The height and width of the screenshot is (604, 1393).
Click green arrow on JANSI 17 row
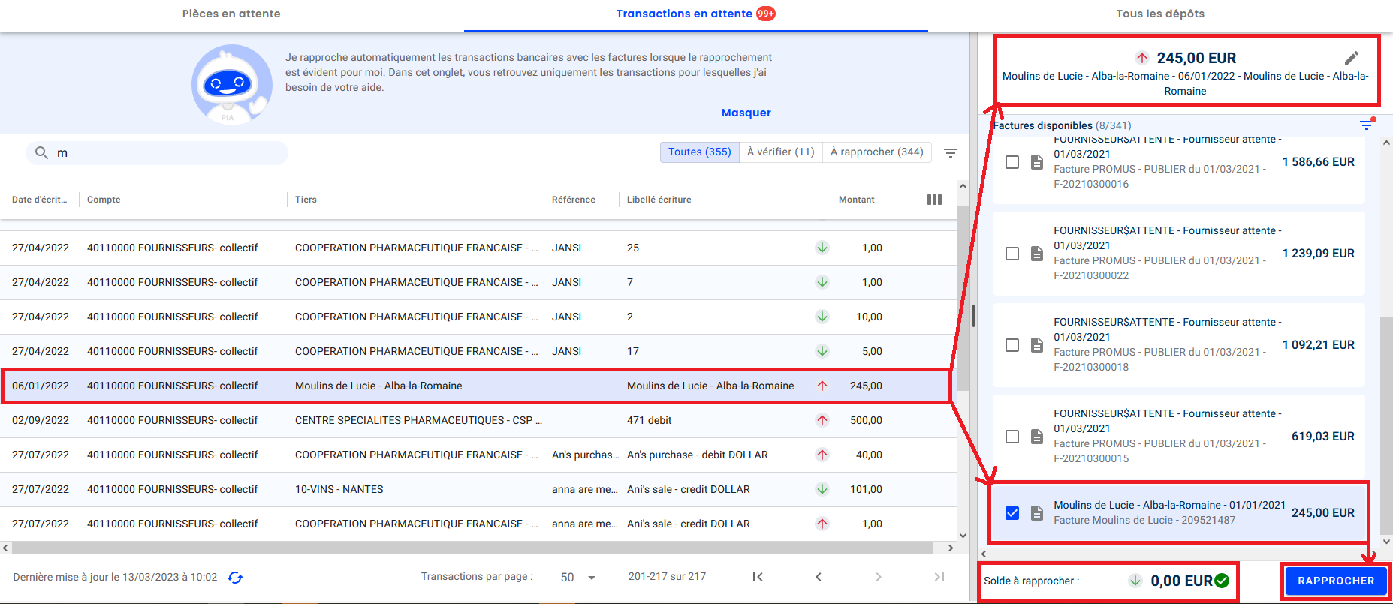822,351
